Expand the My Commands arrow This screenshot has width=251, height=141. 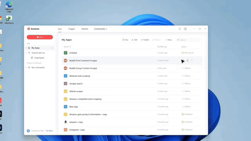pos(26,67)
